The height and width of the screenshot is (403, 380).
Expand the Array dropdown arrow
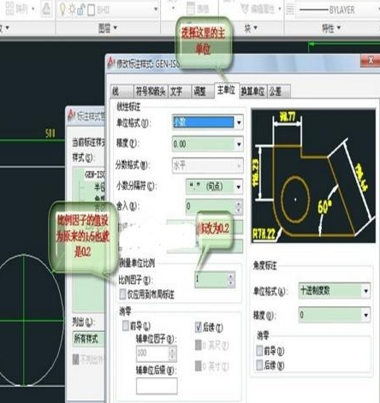33,9
